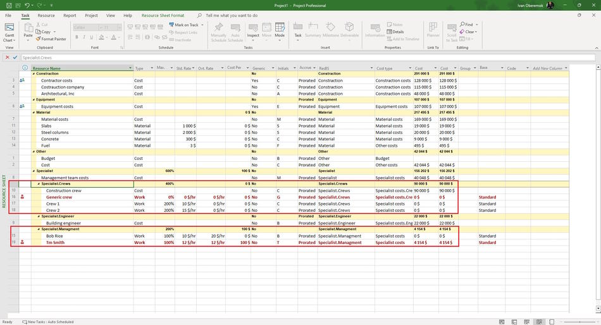This screenshot has height=325, width=601.
Task: Click the vertical scrollbar down arrow
Action: (598, 308)
